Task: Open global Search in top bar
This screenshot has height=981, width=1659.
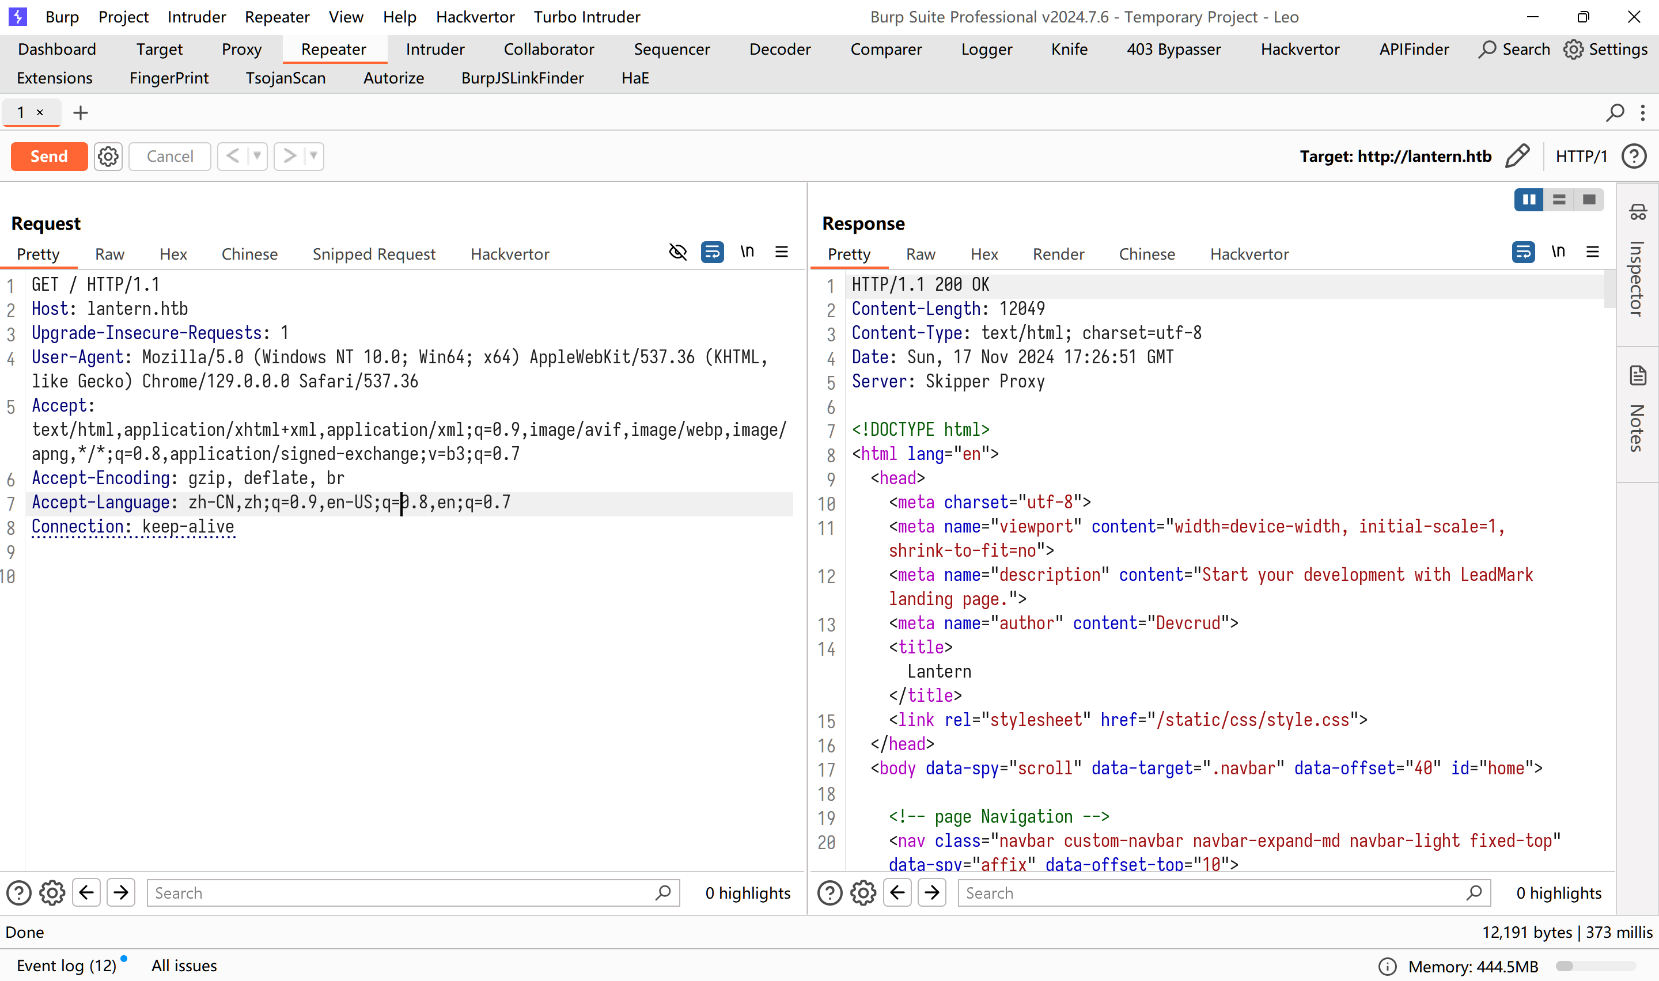Action: pos(1514,50)
